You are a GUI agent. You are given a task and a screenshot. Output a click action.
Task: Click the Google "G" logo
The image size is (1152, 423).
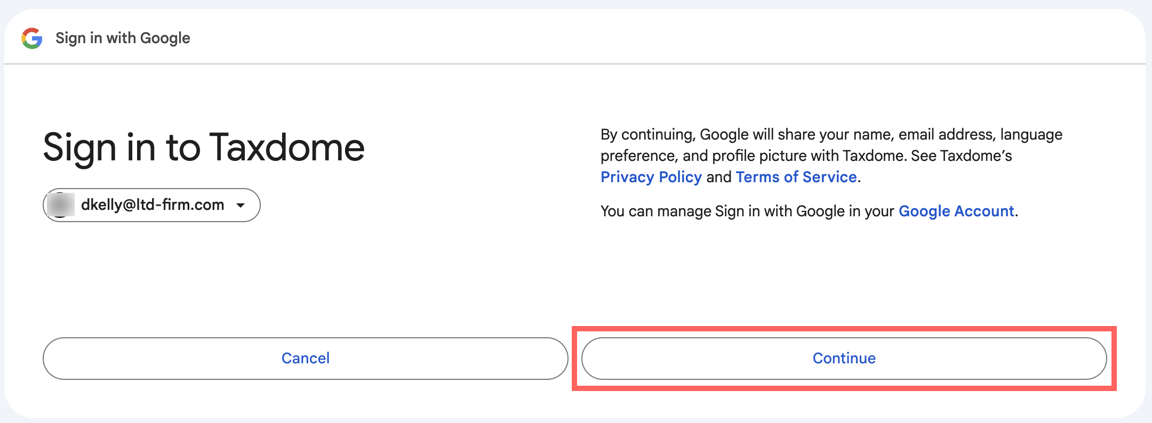click(x=32, y=38)
